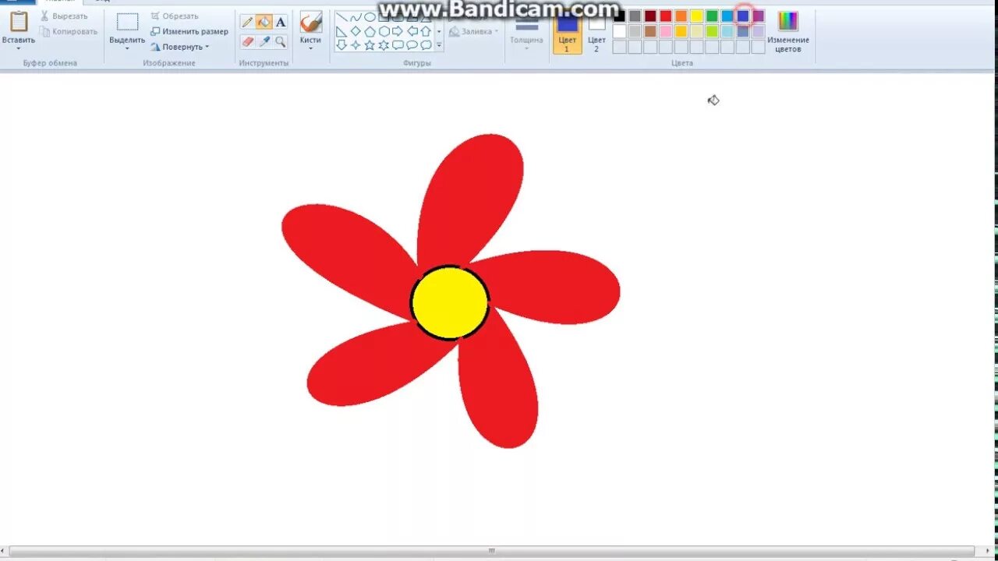This screenshot has height=561, width=998.
Task: Open Изменение цветов color editor
Action: coord(788,33)
